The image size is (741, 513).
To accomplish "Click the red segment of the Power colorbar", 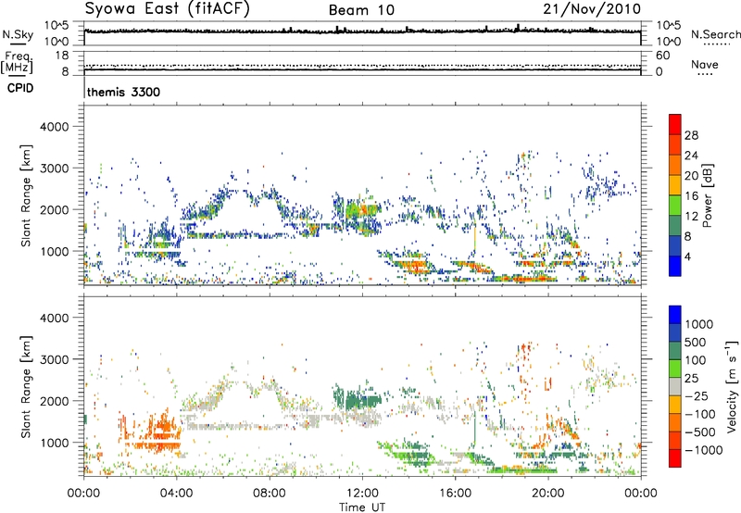I will point(675,124).
